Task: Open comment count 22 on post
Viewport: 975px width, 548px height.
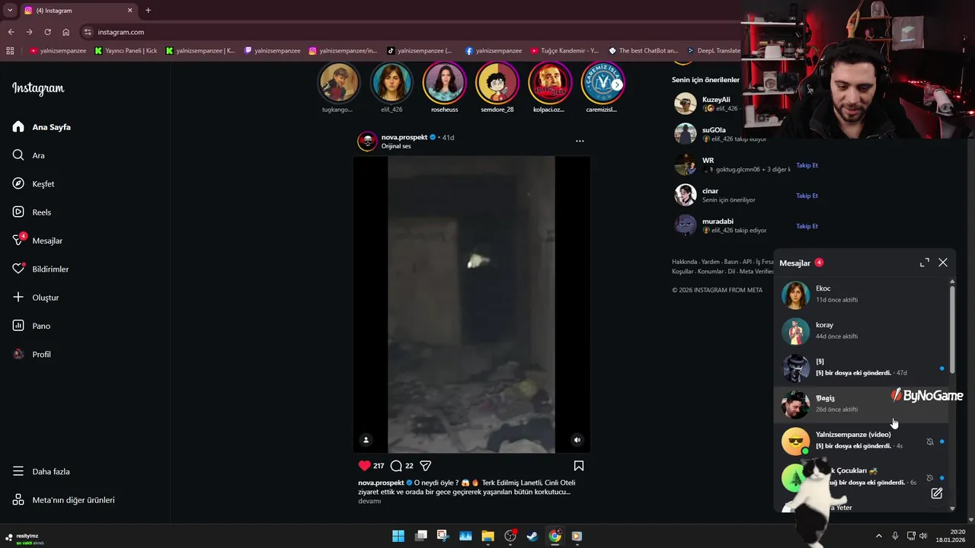Action: [x=409, y=466]
